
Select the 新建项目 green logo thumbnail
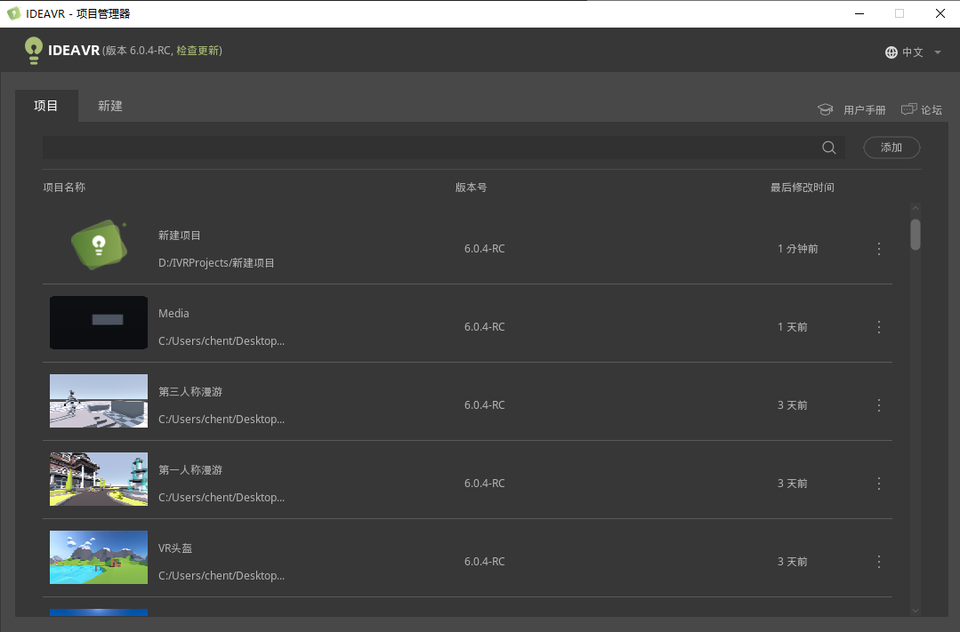tap(99, 244)
